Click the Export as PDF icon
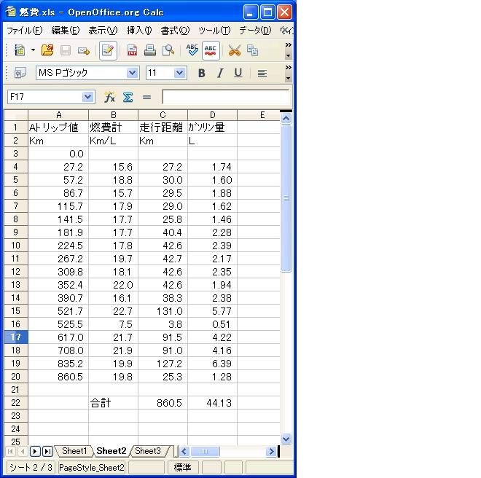This screenshot has width=481, height=478. click(132, 50)
